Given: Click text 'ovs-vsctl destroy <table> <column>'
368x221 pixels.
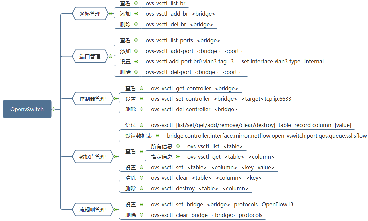Looking at the screenshot, I should (200, 188).
